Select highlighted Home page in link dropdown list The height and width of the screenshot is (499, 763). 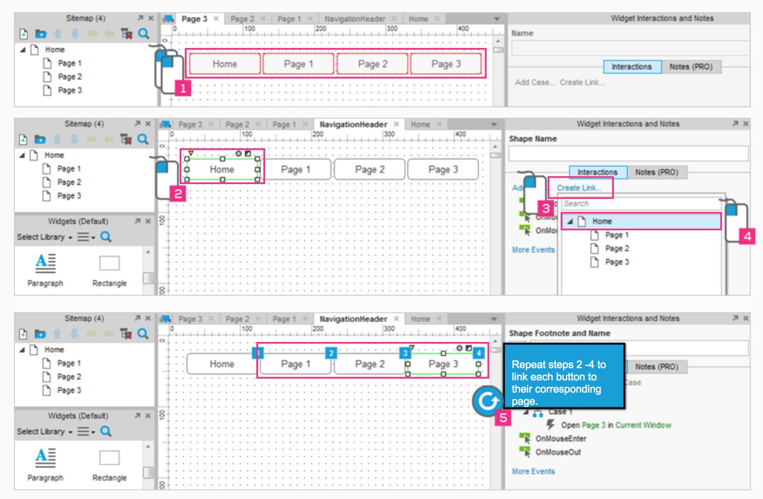click(x=602, y=222)
